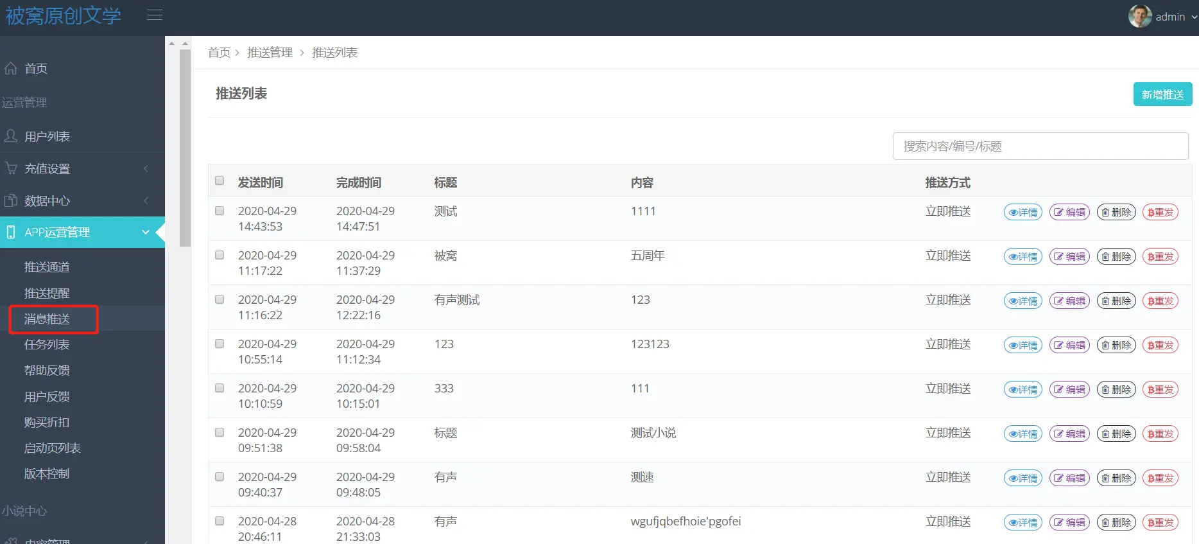This screenshot has height=544, width=1199.
Task: Edit the 有声测试 push row
Action: coord(1069,301)
